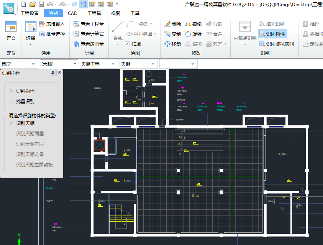Click the 3D globe view icon
The image size is (323, 245).
(x=75, y=4)
